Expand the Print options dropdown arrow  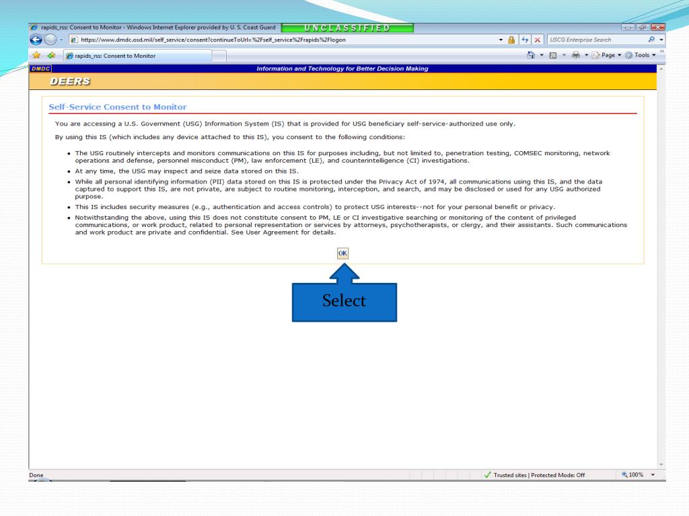click(x=586, y=55)
